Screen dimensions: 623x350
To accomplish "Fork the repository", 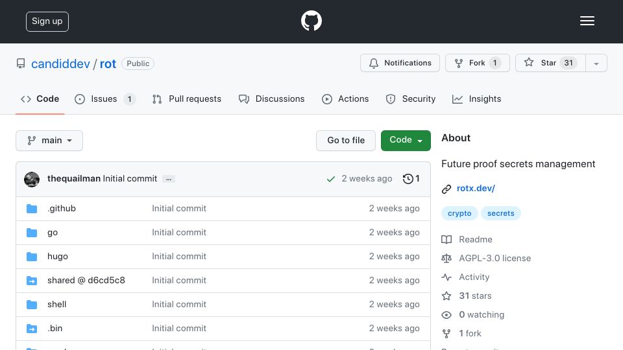I will point(477,63).
